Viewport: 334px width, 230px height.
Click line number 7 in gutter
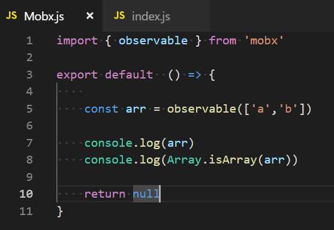[29, 143]
